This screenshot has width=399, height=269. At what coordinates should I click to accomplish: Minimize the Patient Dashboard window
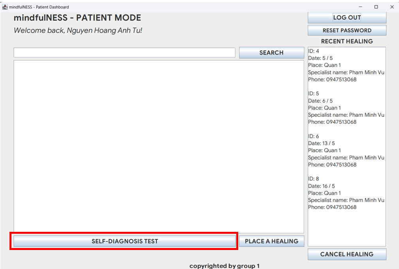360,7
